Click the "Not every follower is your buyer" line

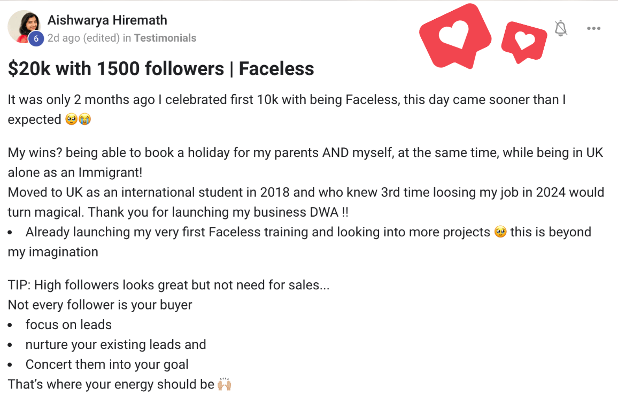pyautogui.click(x=100, y=305)
